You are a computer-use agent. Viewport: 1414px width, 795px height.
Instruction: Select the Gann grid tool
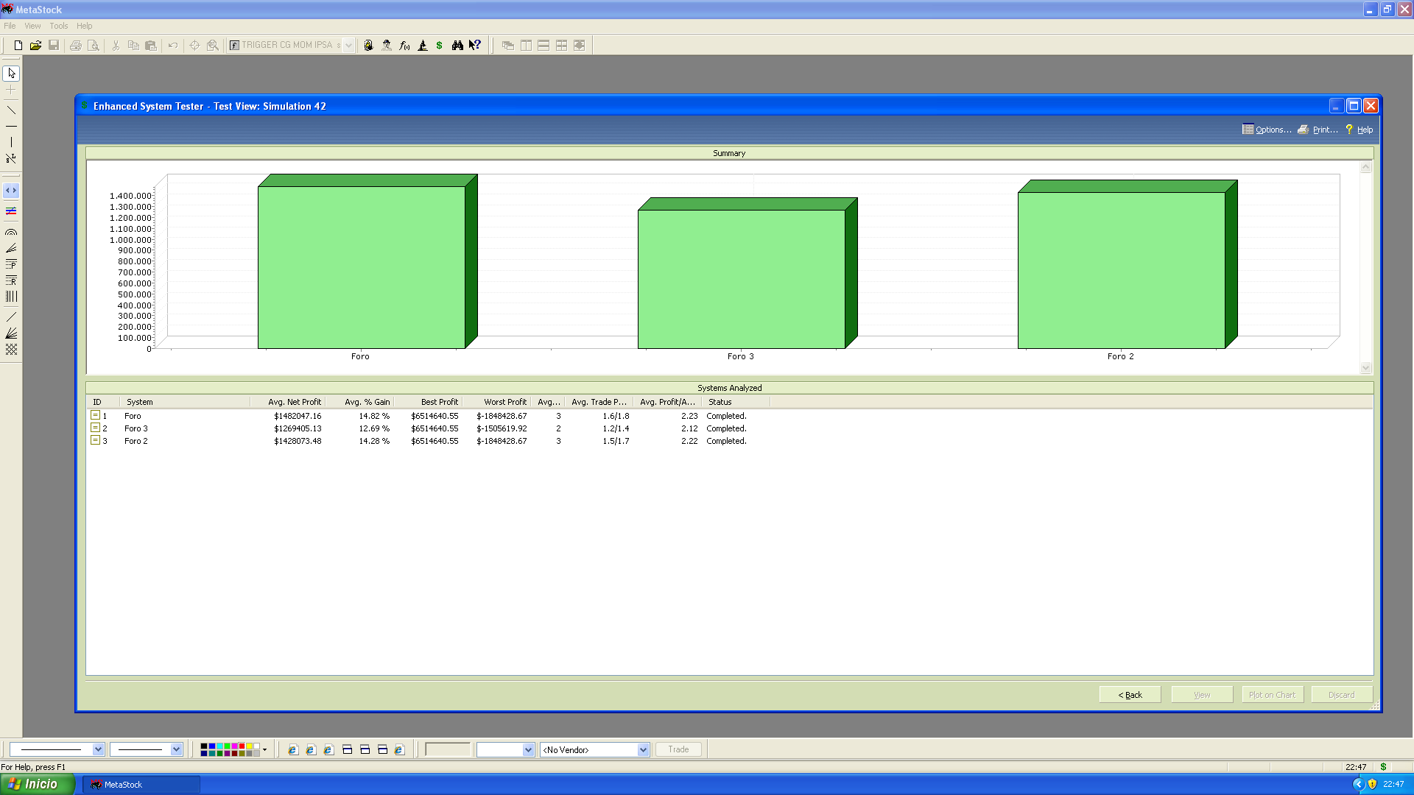[x=11, y=350]
